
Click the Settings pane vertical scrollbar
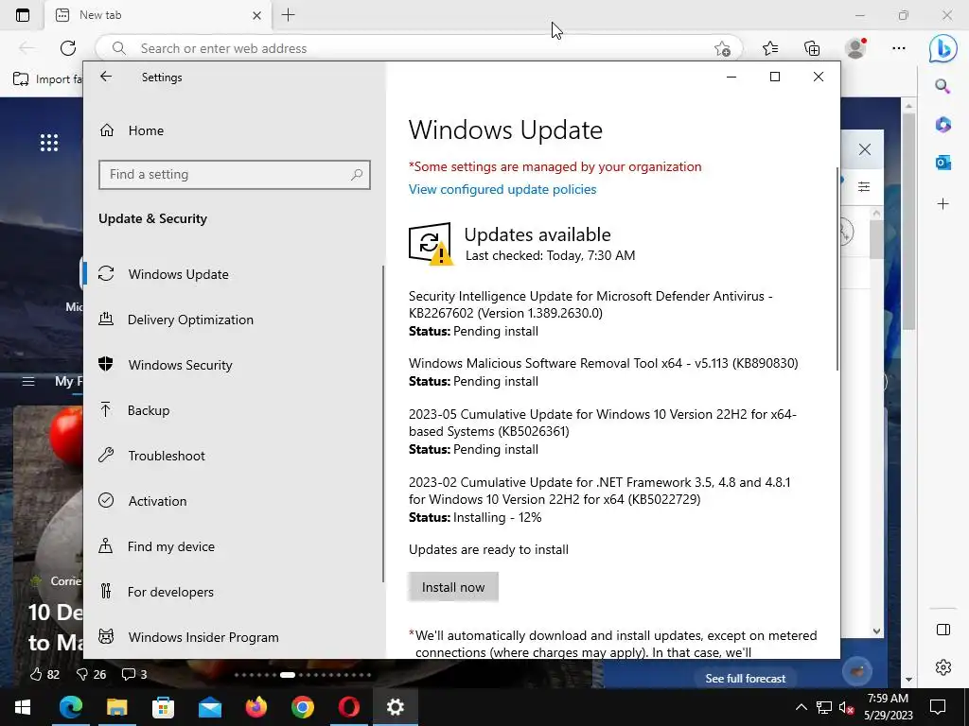(837, 268)
